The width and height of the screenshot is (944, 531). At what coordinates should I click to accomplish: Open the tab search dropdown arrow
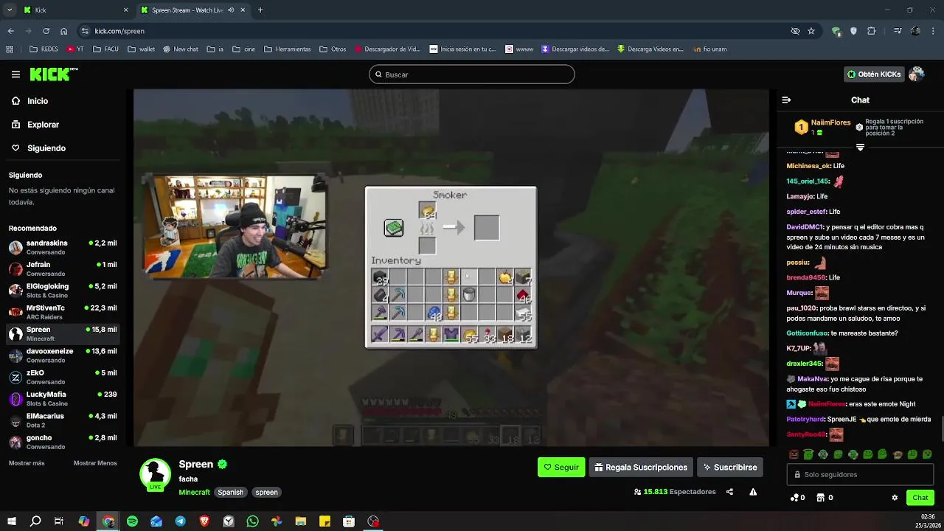[10, 10]
